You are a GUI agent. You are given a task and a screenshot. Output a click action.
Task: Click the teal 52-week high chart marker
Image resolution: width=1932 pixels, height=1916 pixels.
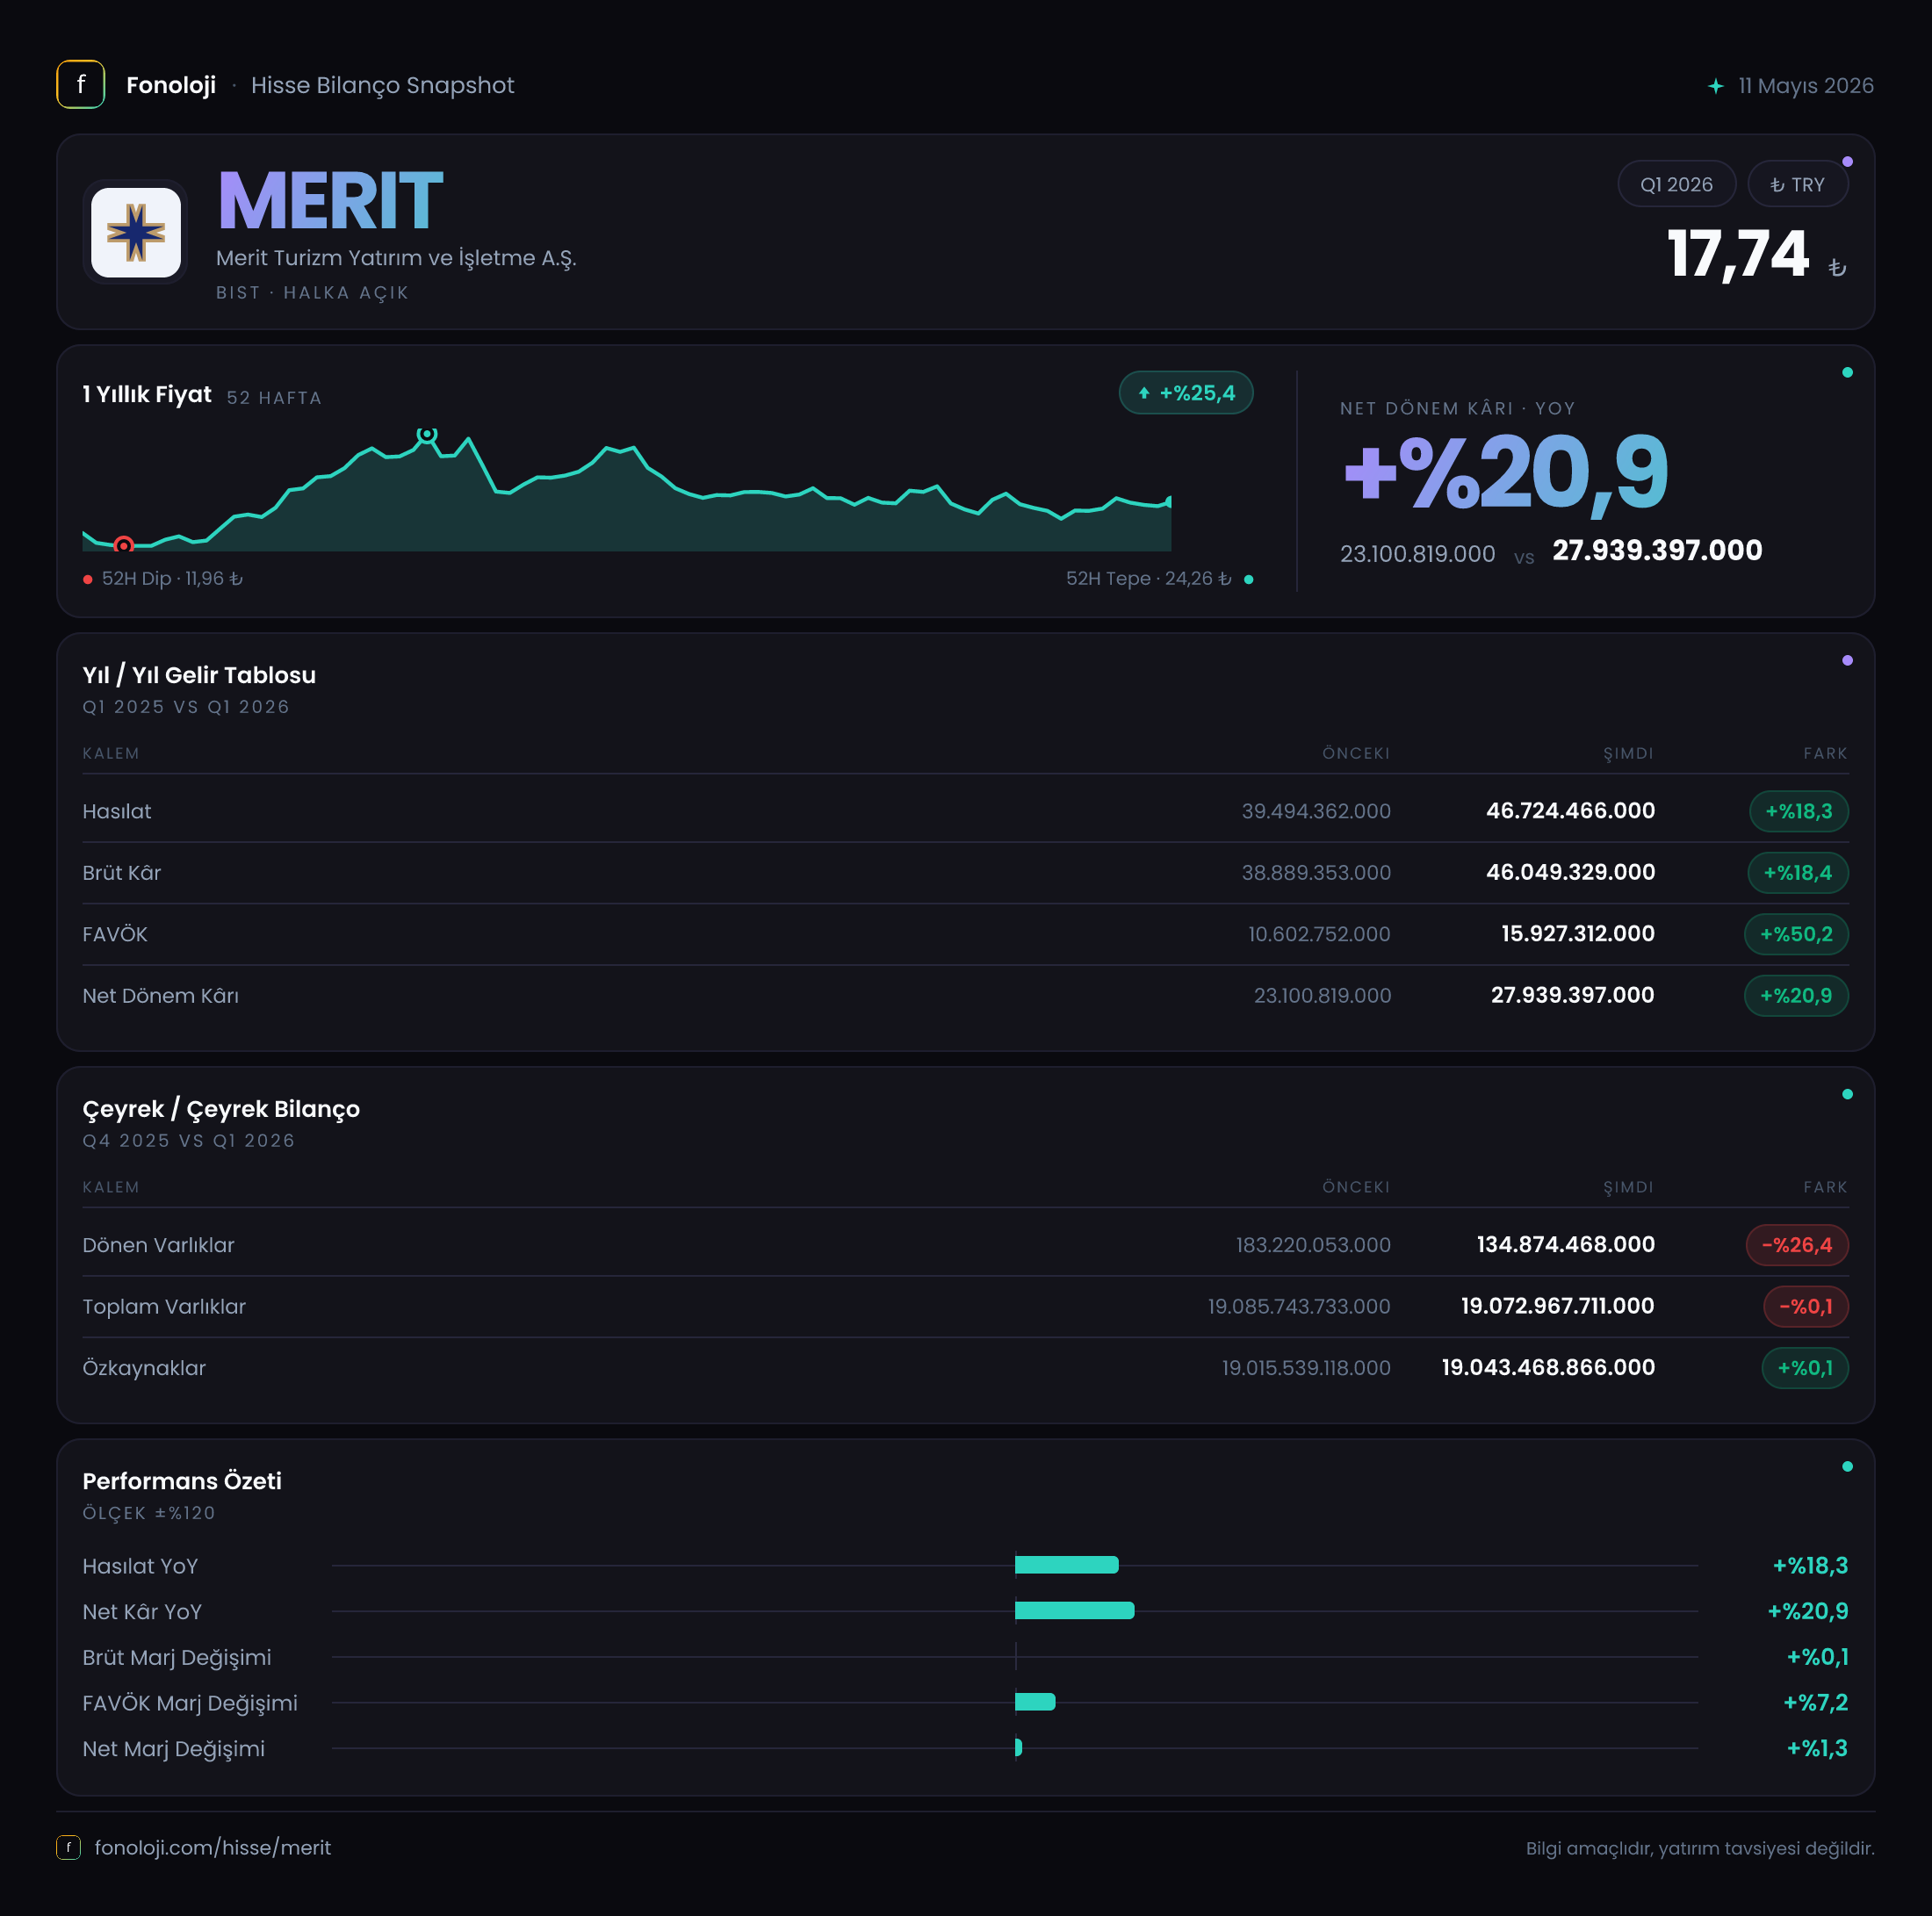427,434
